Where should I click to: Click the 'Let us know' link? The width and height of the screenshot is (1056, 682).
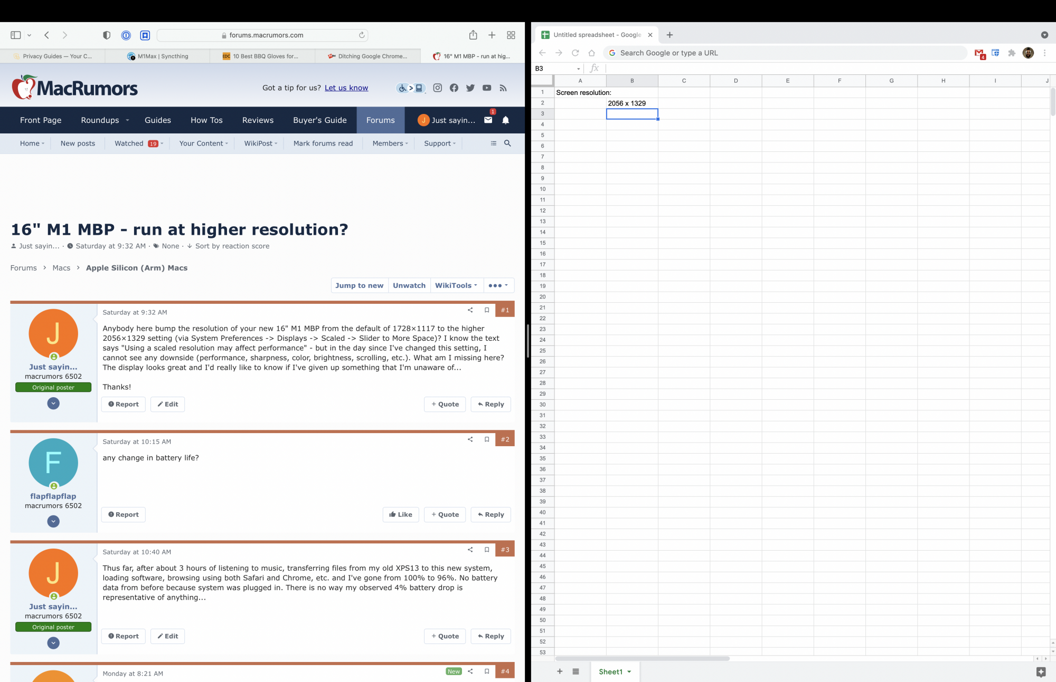346,88
